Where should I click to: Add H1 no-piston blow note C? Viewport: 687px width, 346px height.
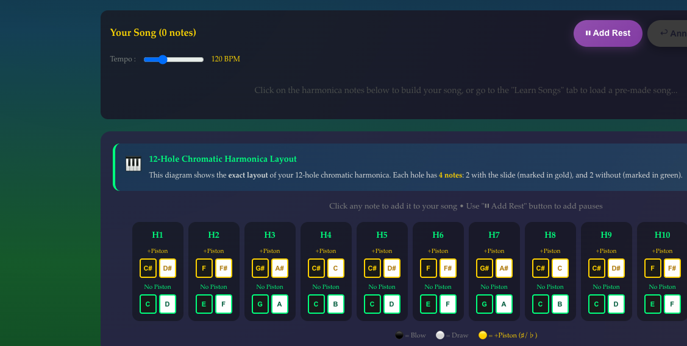148,304
